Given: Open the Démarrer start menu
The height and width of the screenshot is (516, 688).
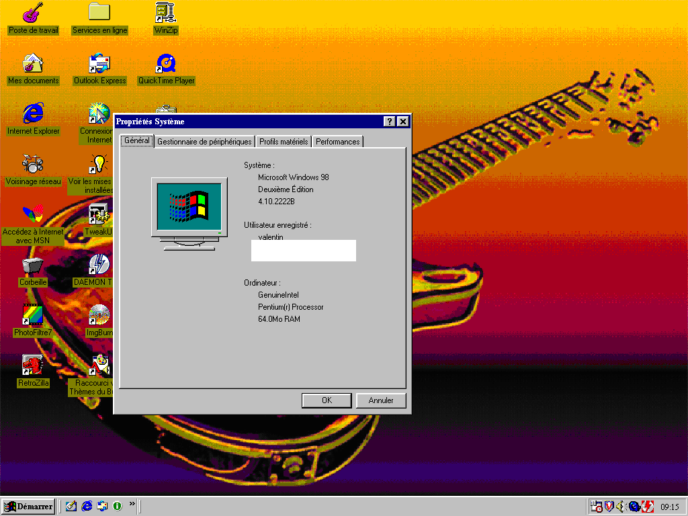Looking at the screenshot, I should coord(28,507).
